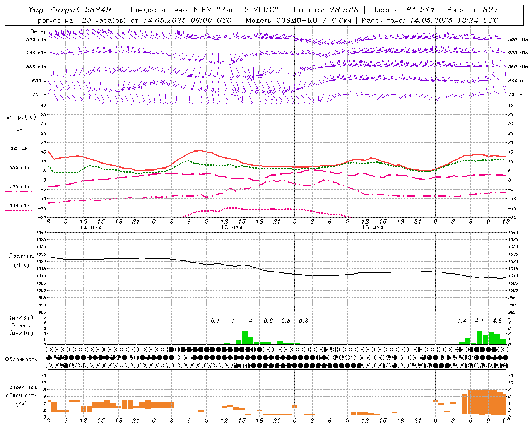Screen dimensions: 530x424
Task: Click the (км) convective cloud unit label
Action: pos(22,403)
